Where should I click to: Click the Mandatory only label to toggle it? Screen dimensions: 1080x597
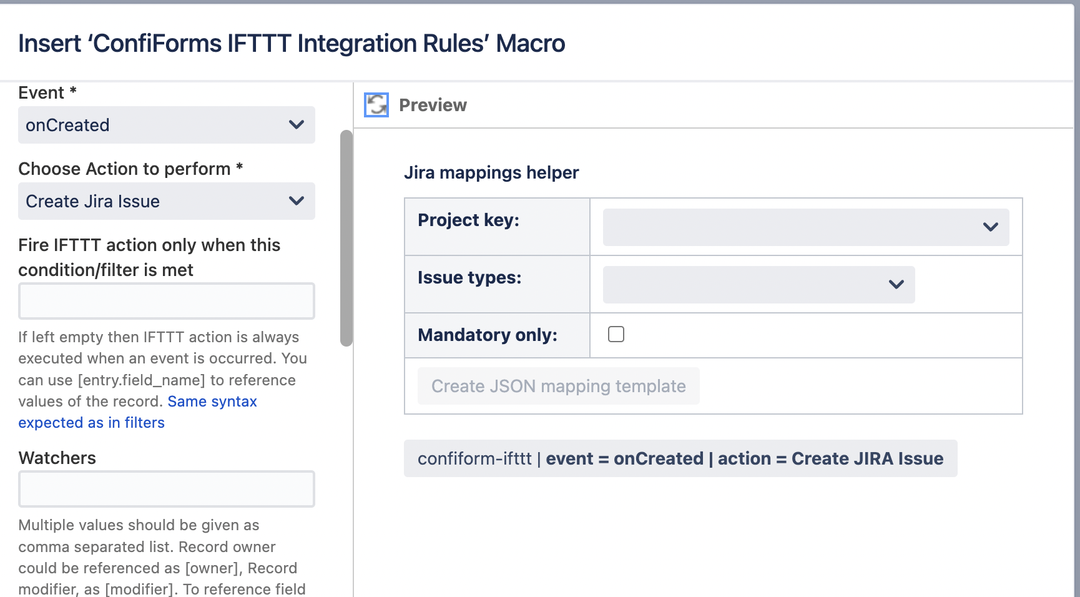point(487,335)
